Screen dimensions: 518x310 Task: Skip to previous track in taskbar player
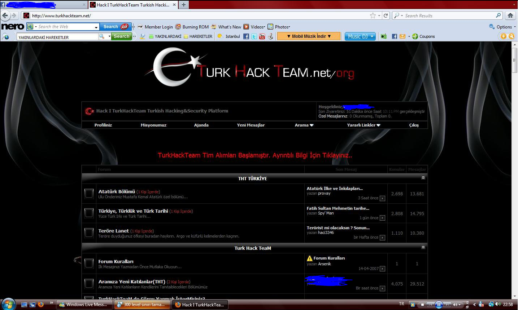(x=430, y=305)
